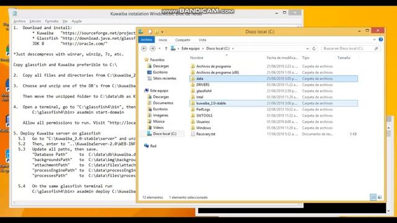This screenshot has height=223, width=397.
Task: Open Quick Access toolbar customize arrow
Action: coord(163,32)
